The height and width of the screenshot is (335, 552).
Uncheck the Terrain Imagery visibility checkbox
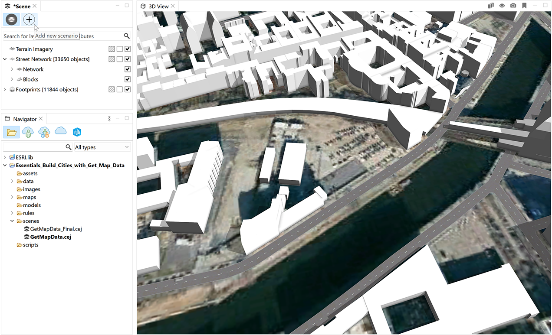click(x=128, y=49)
